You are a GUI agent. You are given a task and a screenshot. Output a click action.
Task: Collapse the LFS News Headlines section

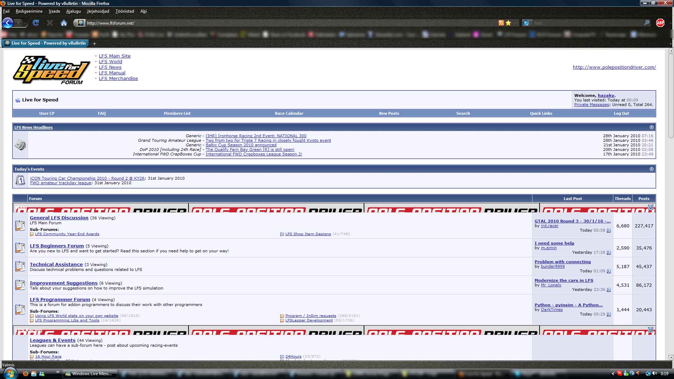[x=652, y=127]
